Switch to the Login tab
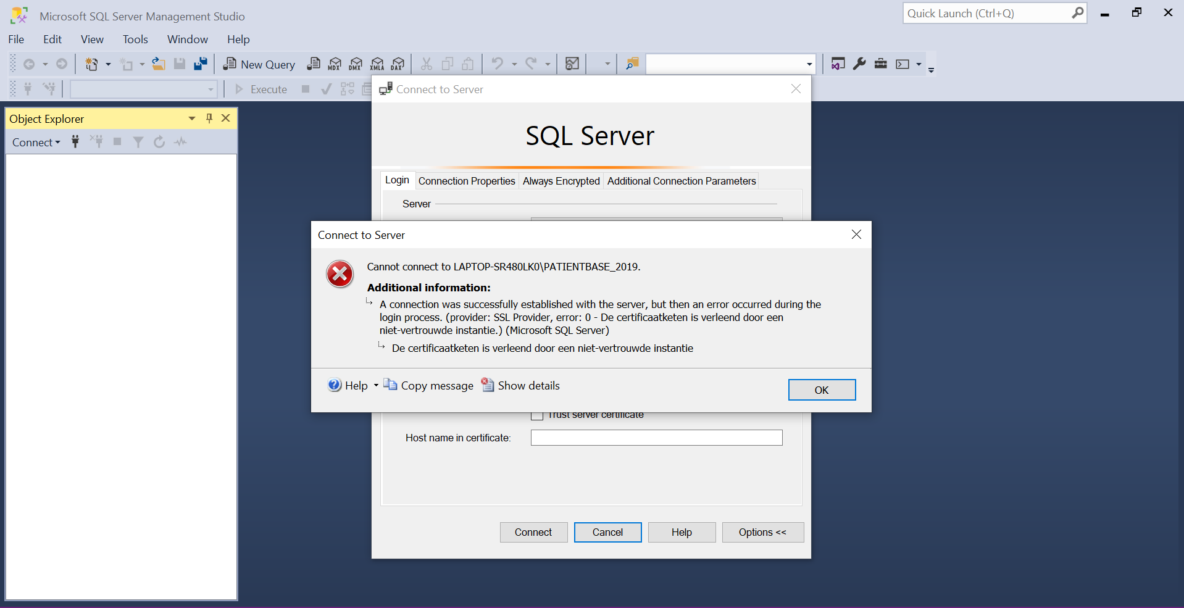 point(397,180)
